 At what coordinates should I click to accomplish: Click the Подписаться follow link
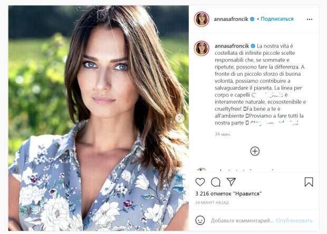click(277, 19)
